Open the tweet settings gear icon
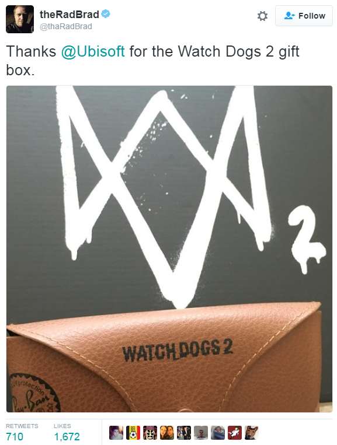Image resolution: width=337 pixels, height=445 pixels. (262, 16)
